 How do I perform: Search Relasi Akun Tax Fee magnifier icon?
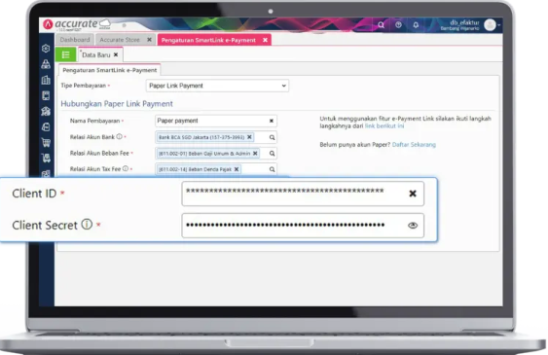272,169
